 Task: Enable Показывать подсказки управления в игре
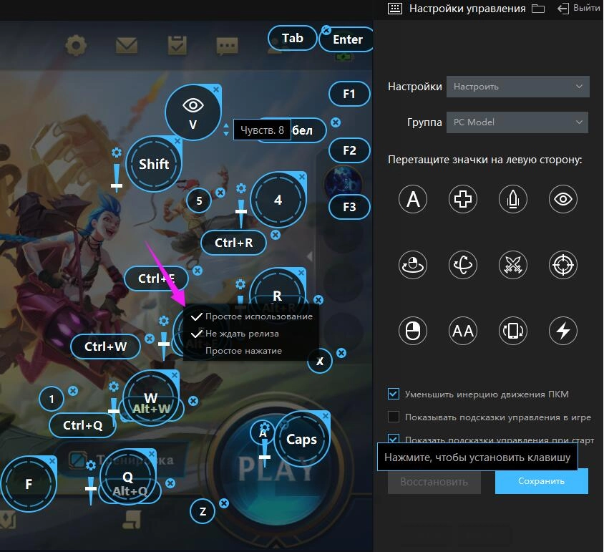click(392, 417)
